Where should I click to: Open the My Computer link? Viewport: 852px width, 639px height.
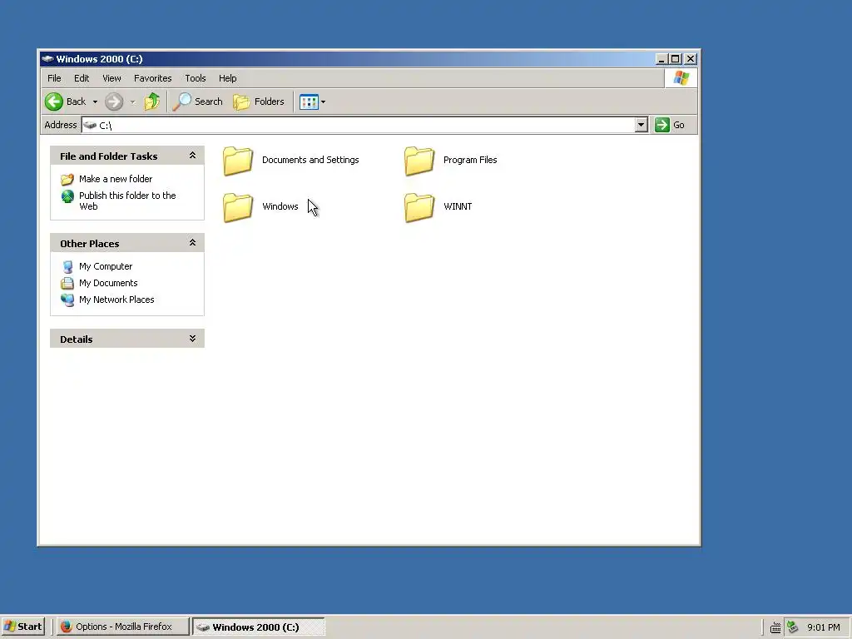pyautogui.click(x=106, y=266)
